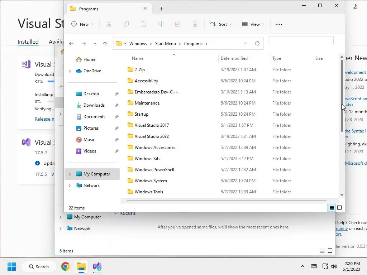Unpin Desktop from quick access

click(x=116, y=94)
